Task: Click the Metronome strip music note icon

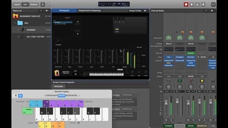Action: [x=180, y=81]
